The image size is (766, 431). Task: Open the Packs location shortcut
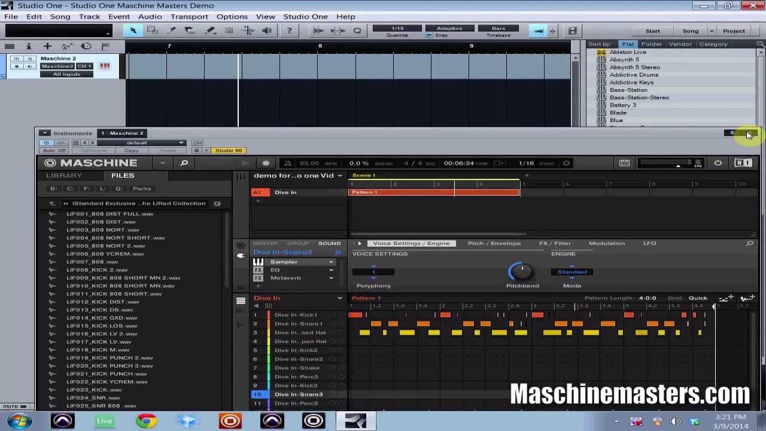tap(142, 189)
